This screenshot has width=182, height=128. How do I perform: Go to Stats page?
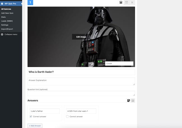(3, 17)
